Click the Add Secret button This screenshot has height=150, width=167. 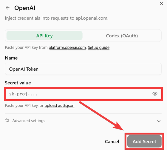(144, 141)
